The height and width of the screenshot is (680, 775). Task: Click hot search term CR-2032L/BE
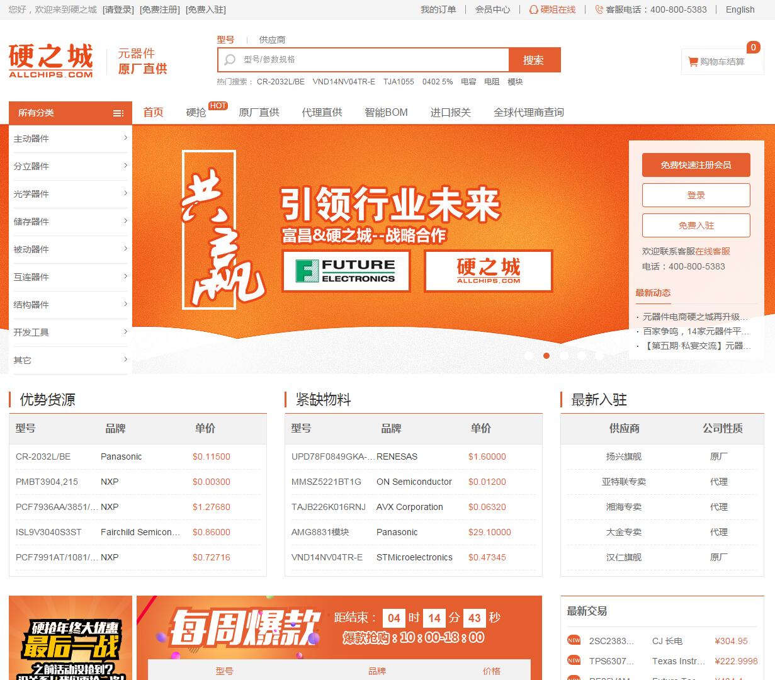tap(281, 82)
